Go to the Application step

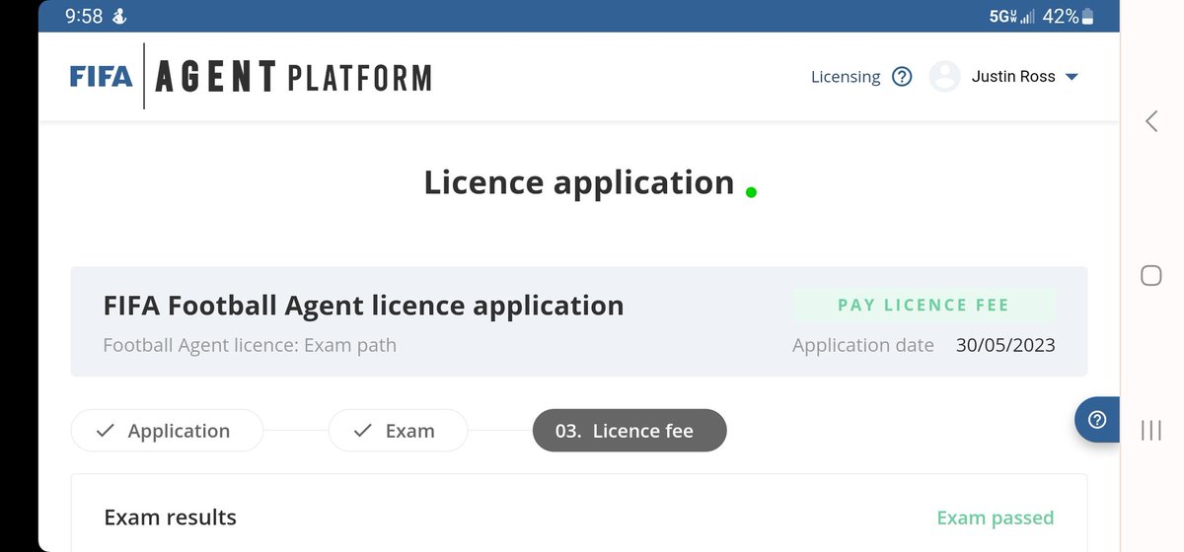click(167, 431)
